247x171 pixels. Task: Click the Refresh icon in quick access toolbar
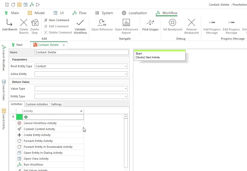[x=13, y=5]
